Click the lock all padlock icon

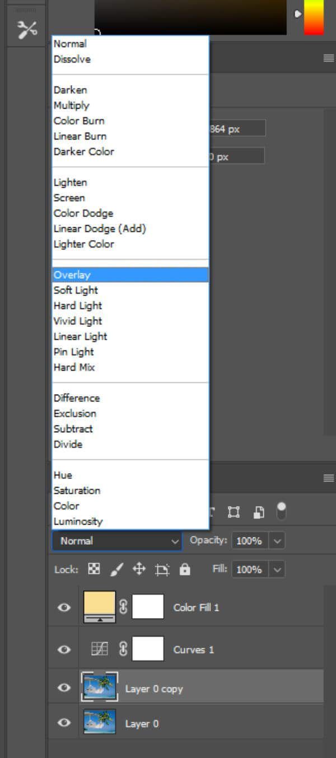point(185,569)
